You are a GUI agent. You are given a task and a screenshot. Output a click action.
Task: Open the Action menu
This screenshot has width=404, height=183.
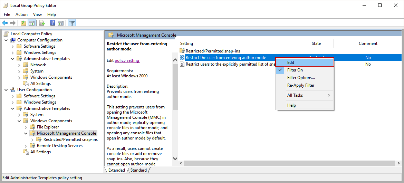click(x=21, y=15)
